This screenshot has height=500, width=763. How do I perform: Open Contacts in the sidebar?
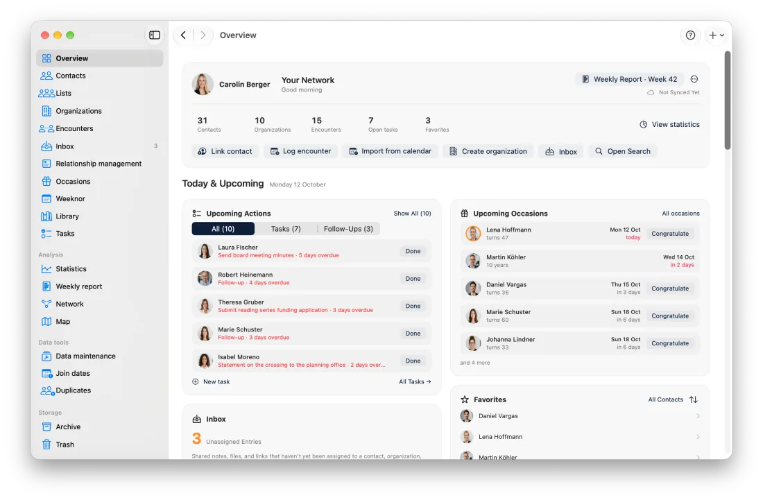click(x=99, y=76)
